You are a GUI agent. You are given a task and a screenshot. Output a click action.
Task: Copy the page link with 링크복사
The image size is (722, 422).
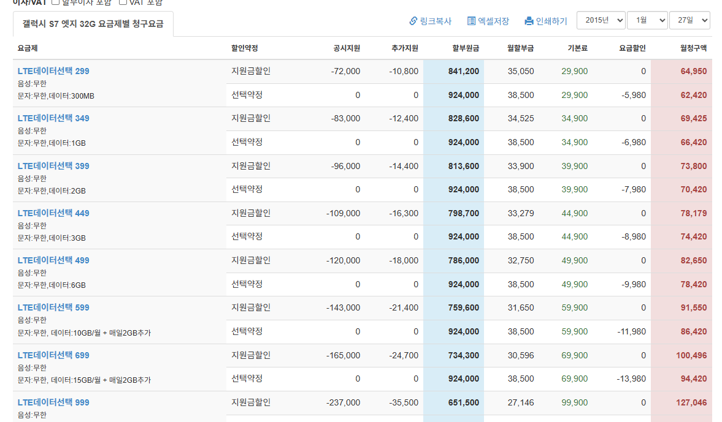(x=430, y=21)
